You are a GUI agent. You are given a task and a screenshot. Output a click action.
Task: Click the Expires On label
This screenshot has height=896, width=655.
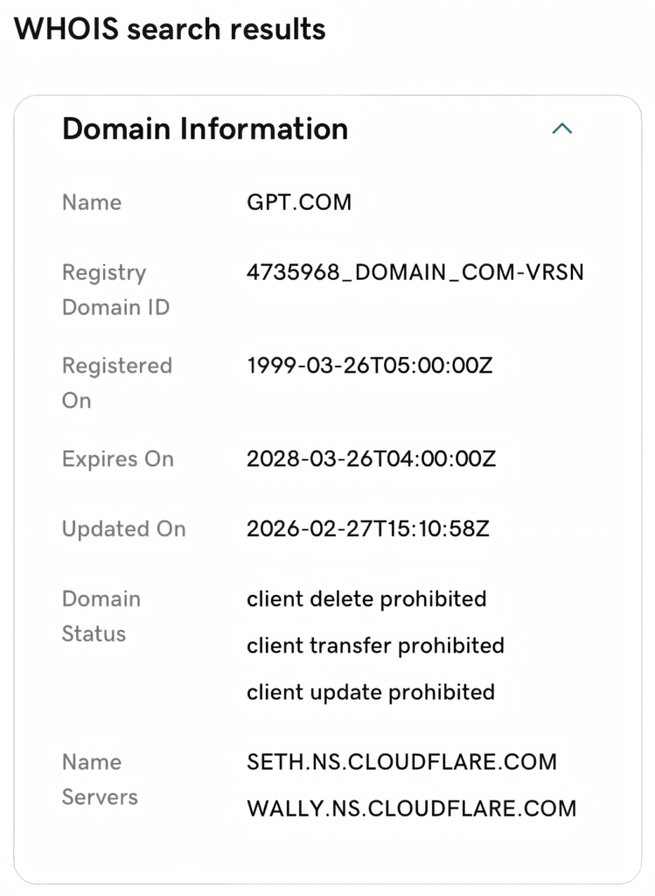point(117,458)
